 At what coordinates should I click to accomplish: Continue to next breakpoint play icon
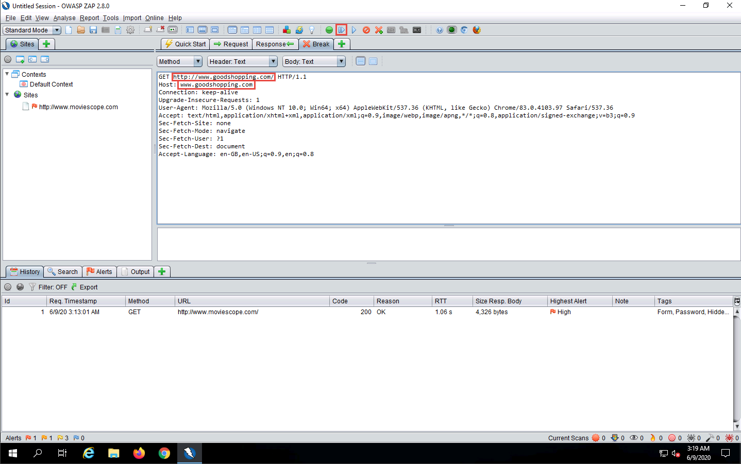[x=354, y=30]
